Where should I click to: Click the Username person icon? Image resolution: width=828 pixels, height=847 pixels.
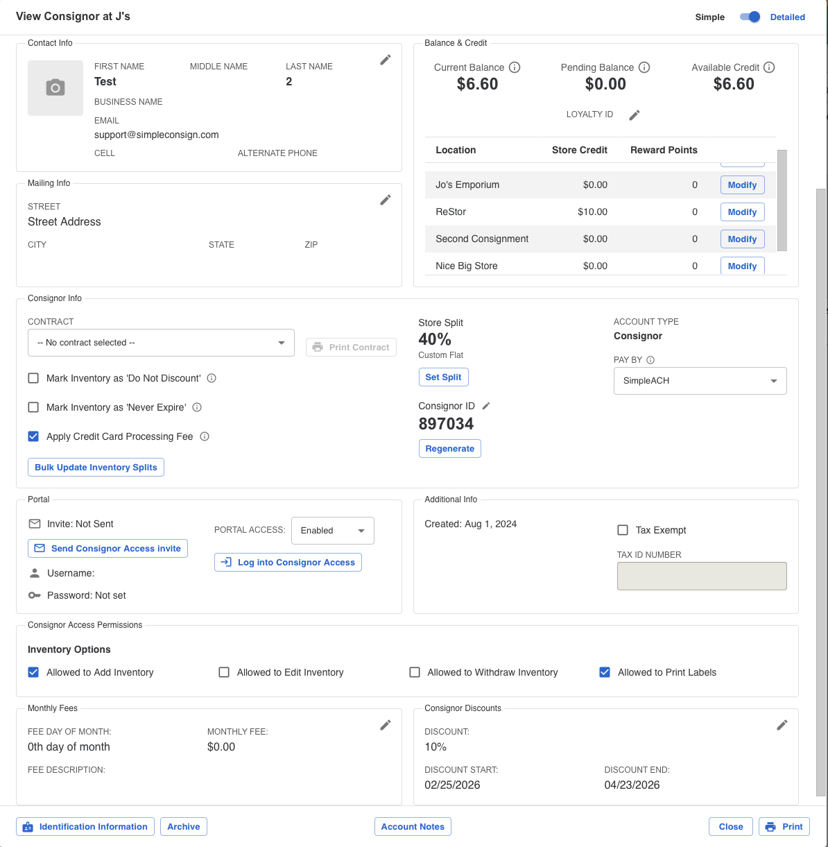35,573
